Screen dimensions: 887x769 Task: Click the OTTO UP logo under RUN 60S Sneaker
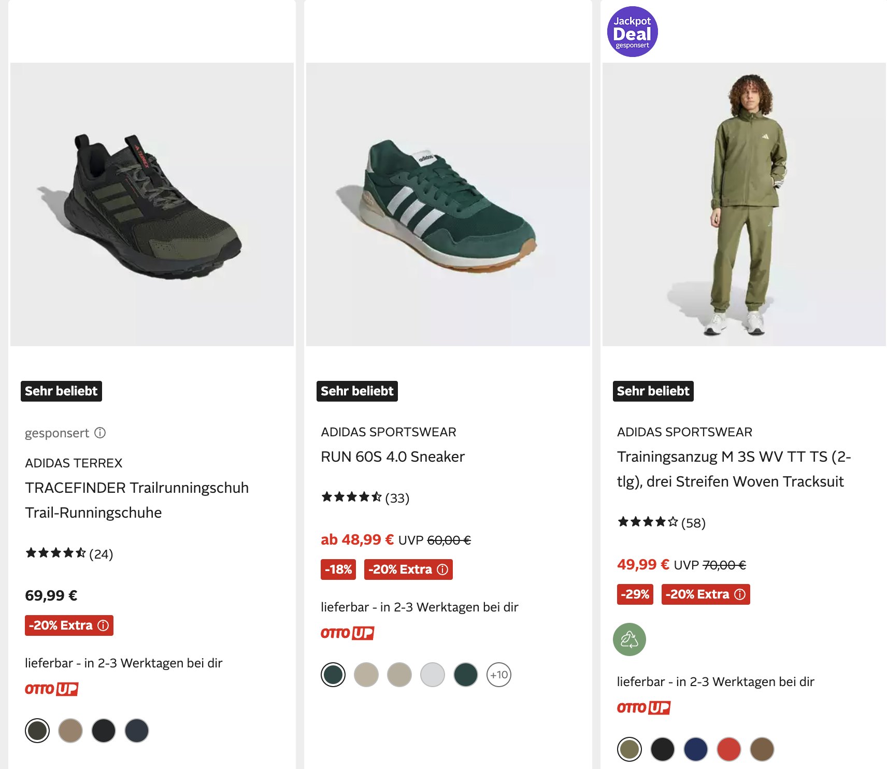click(x=347, y=633)
